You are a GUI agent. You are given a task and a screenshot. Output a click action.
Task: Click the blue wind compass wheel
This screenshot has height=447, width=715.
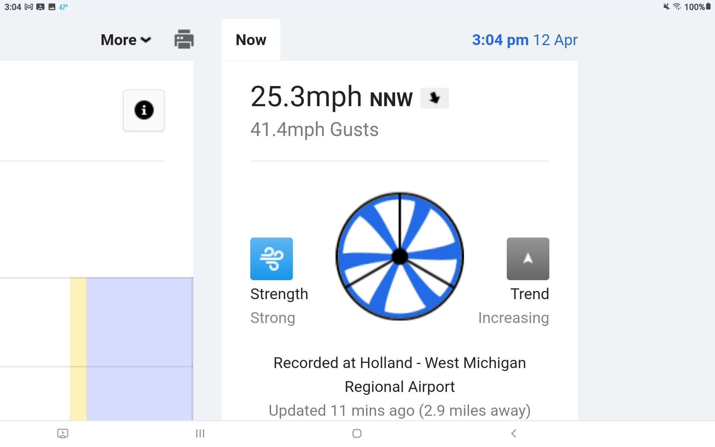pyautogui.click(x=400, y=256)
